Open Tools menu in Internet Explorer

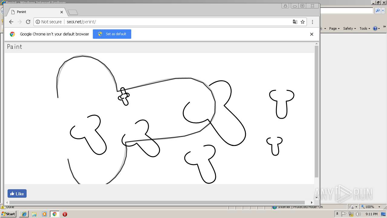pyautogui.click(x=365, y=28)
